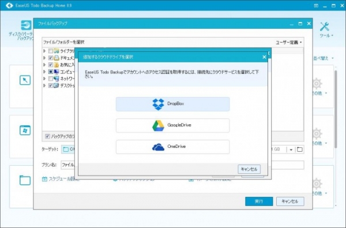Open the ユーザー定義 dropdown
Screen dimensions: 346x228
click(289, 42)
